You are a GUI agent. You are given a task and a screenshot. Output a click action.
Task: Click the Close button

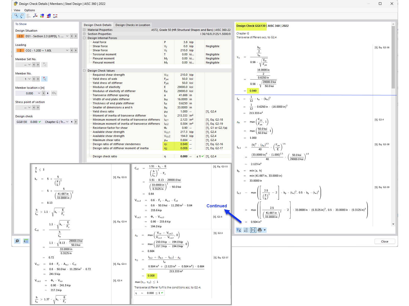pyautogui.click(x=385, y=241)
